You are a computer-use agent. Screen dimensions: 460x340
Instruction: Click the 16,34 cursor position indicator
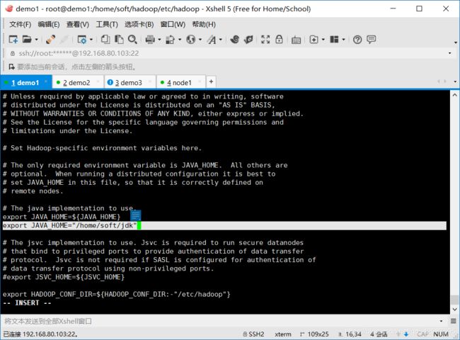coord(350,334)
